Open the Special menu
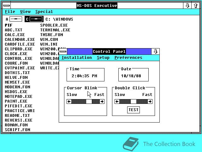Image resolution: width=202 pixels, height=152 pixels. (44, 12)
